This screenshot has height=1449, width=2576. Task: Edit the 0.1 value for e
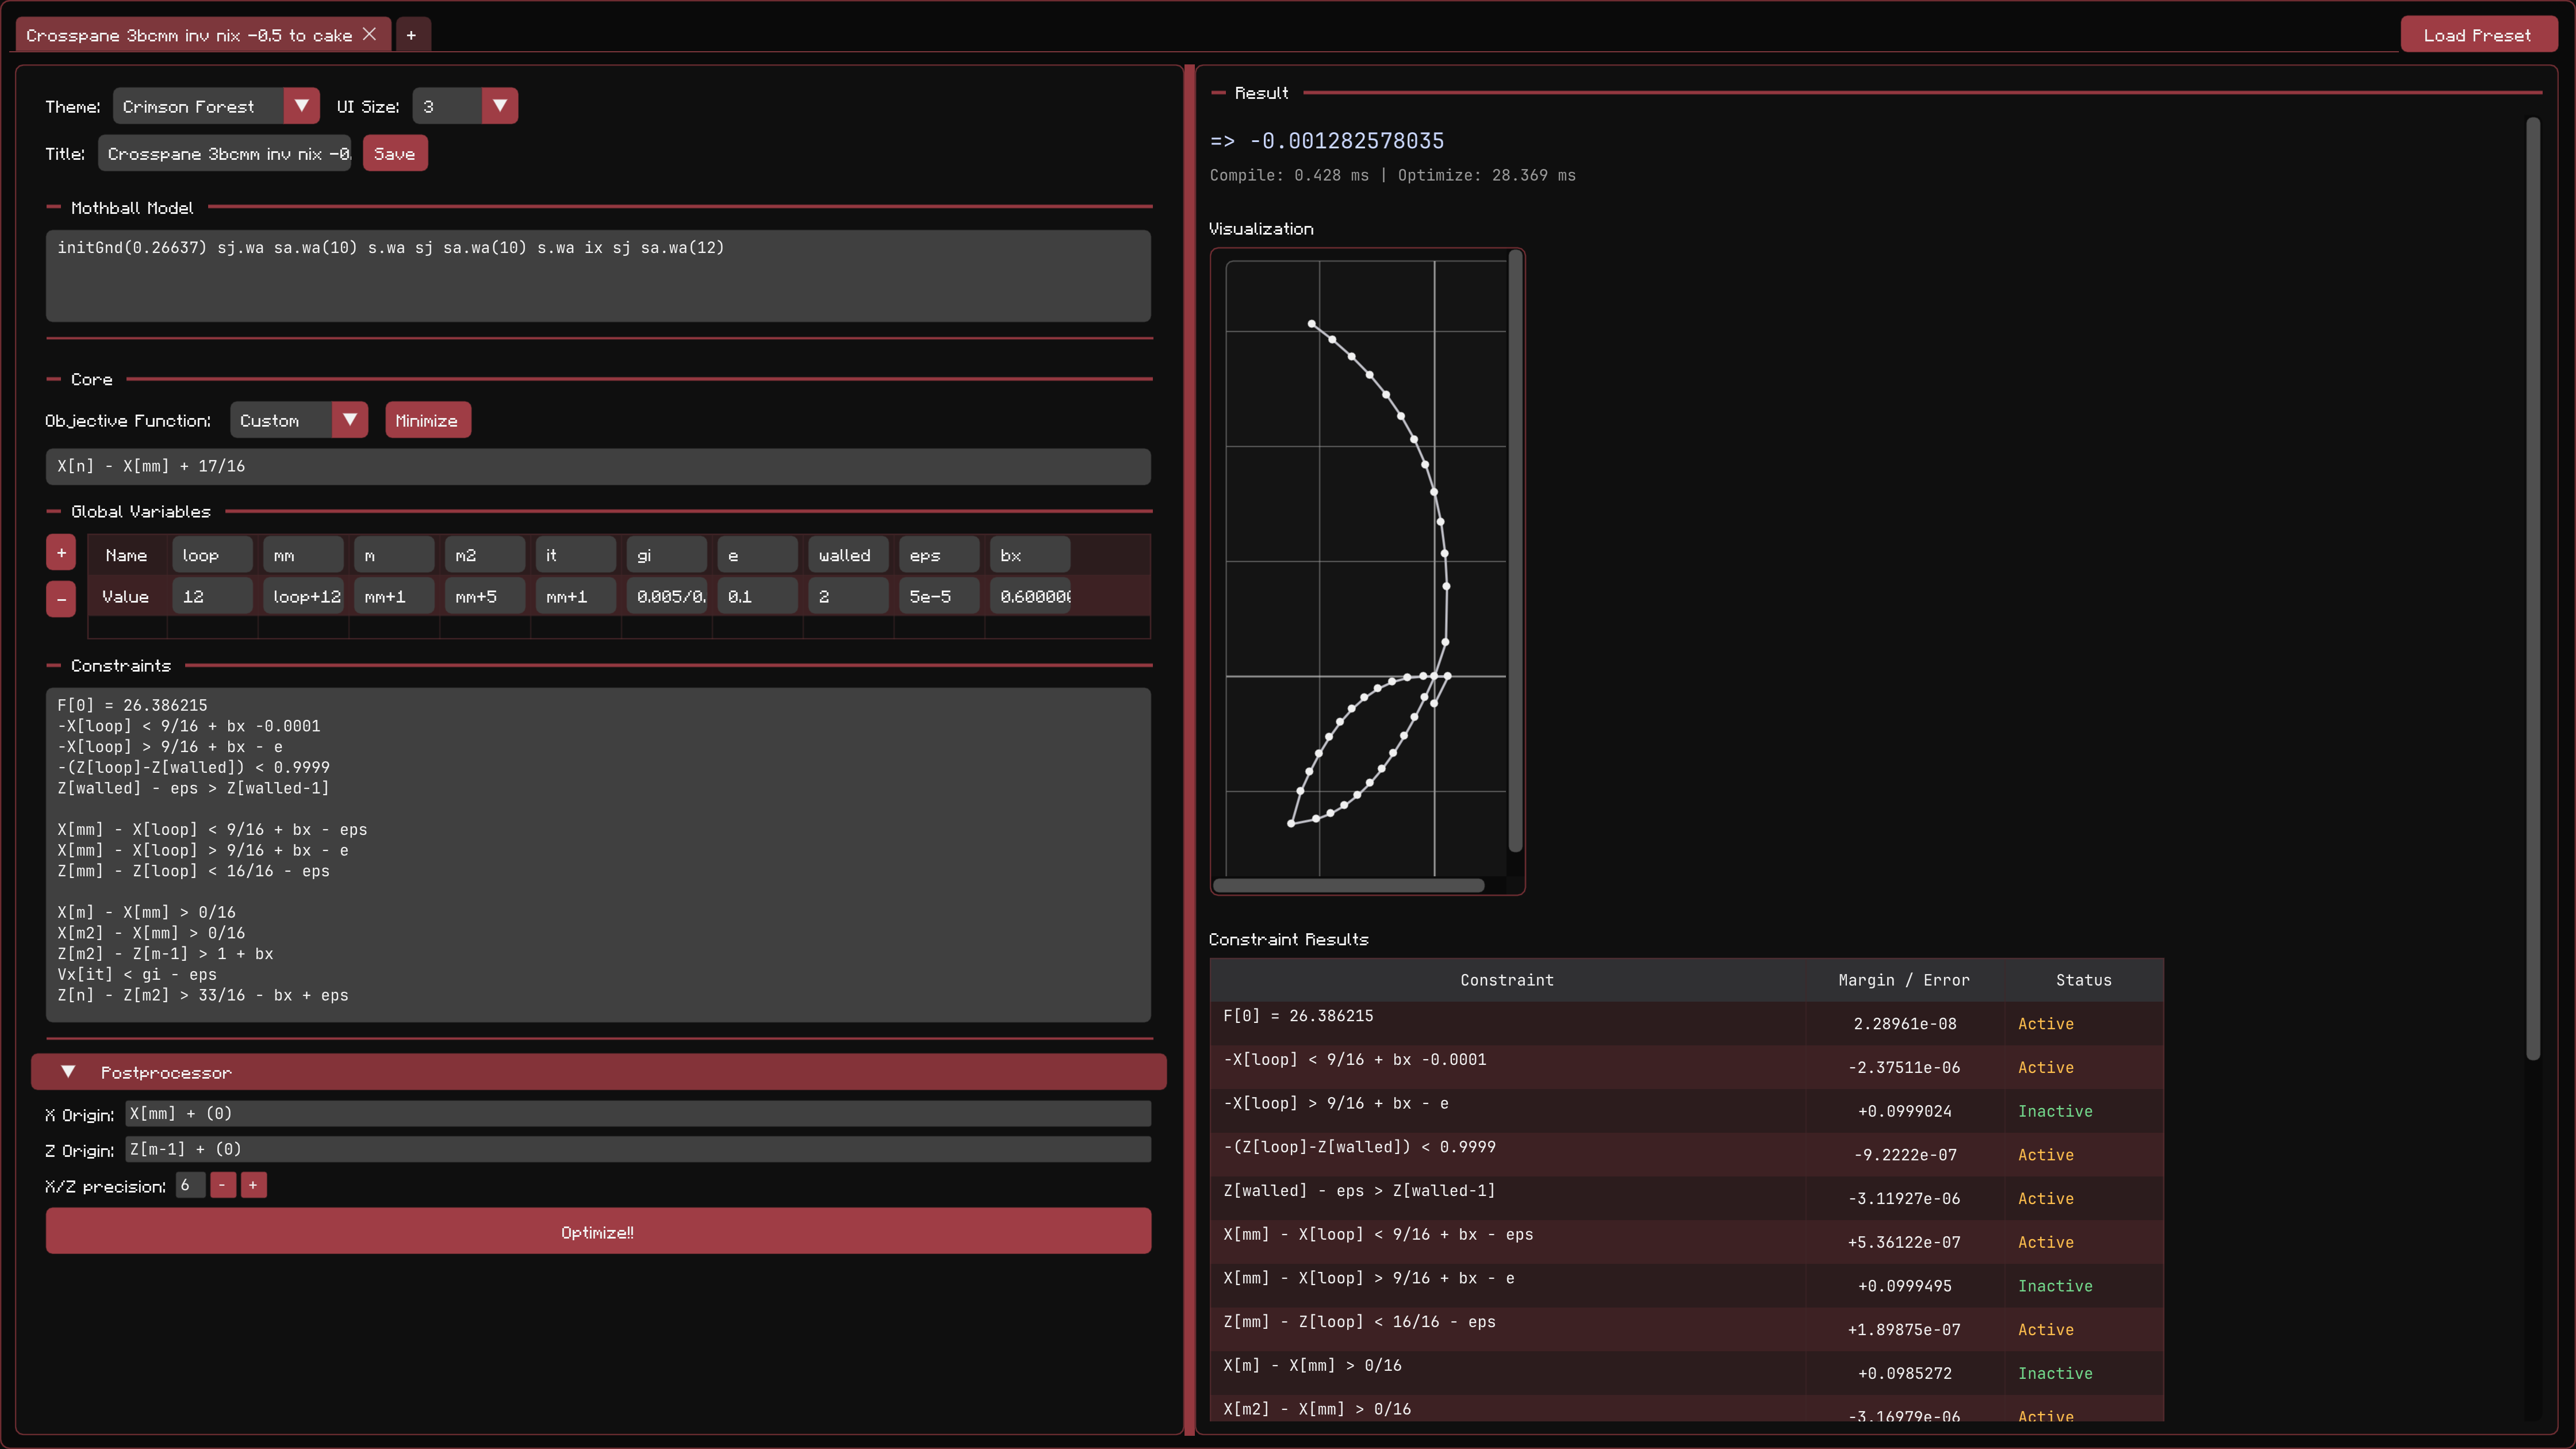point(757,597)
